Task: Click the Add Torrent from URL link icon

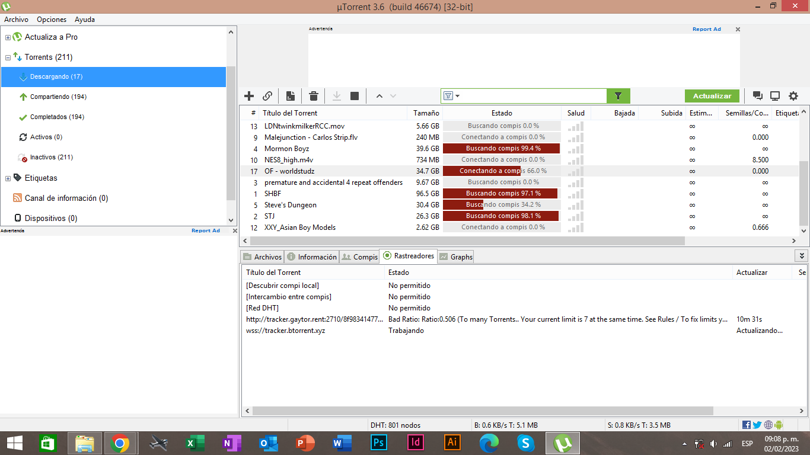Action: coord(267,96)
